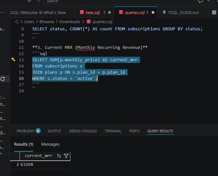Viewport: 218px width, 176px height.
Task: Click the refresh icon in the sidebar
Action: pyautogui.click(x=3, y=79)
